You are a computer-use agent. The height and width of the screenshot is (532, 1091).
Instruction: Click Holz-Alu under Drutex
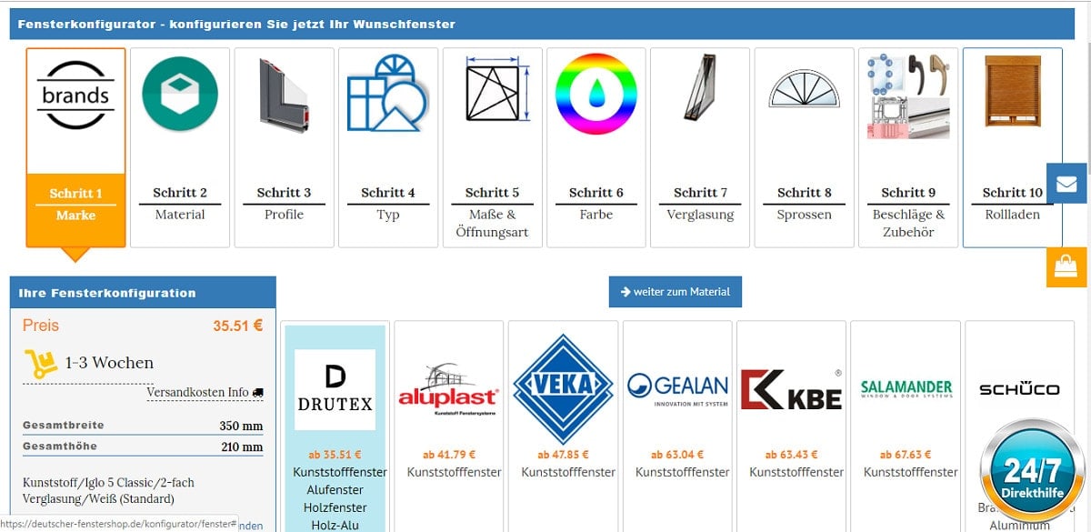pyautogui.click(x=336, y=525)
